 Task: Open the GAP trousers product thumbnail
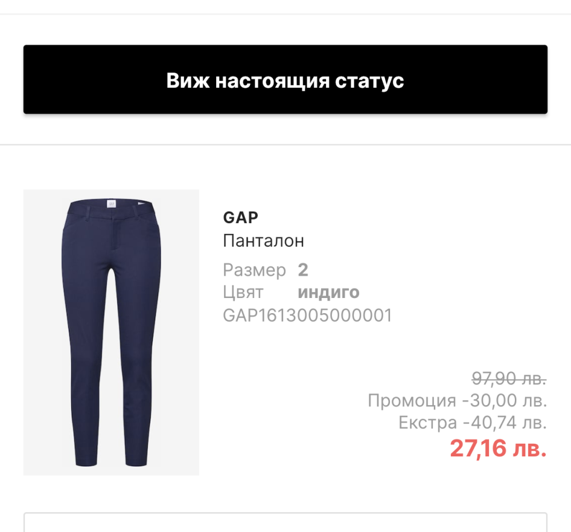[x=111, y=332]
